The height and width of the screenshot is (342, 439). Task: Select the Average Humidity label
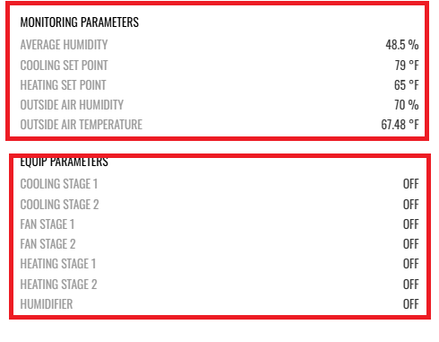64,45
